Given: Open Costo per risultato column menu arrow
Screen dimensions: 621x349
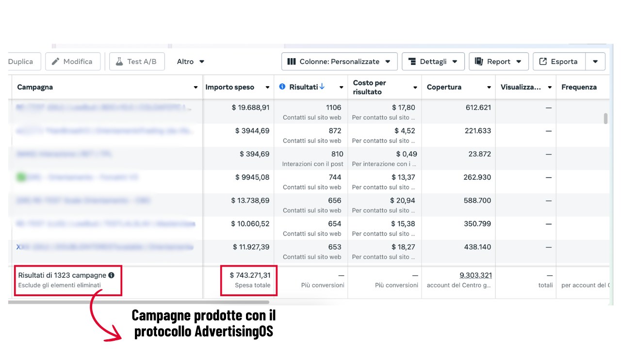Looking at the screenshot, I should (x=415, y=87).
